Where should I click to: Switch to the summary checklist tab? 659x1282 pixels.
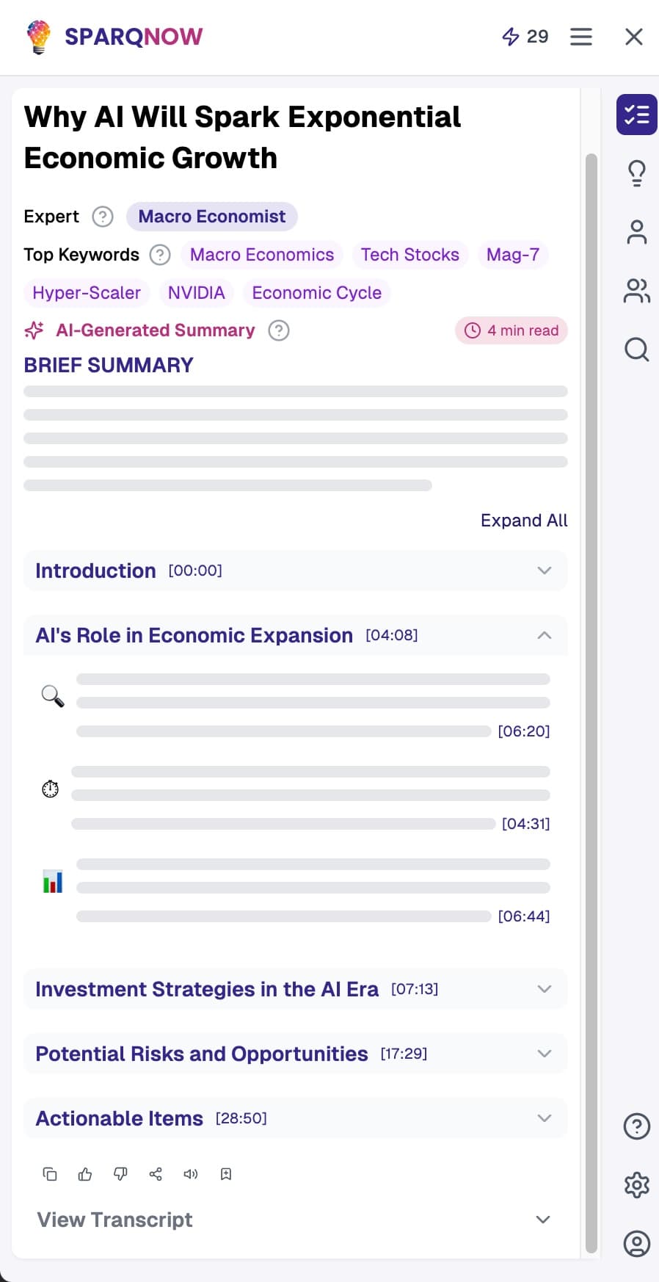click(x=636, y=115)
